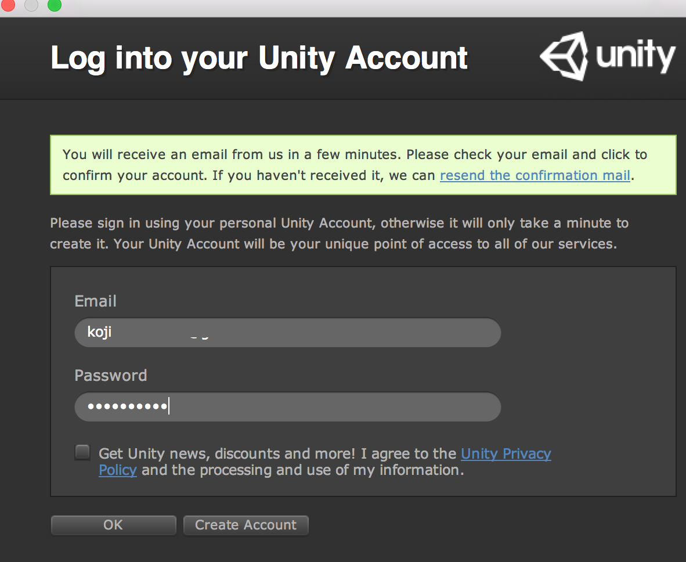Close the window with the red button
This screenshot has height=562, width=686.
pos(8,5)
